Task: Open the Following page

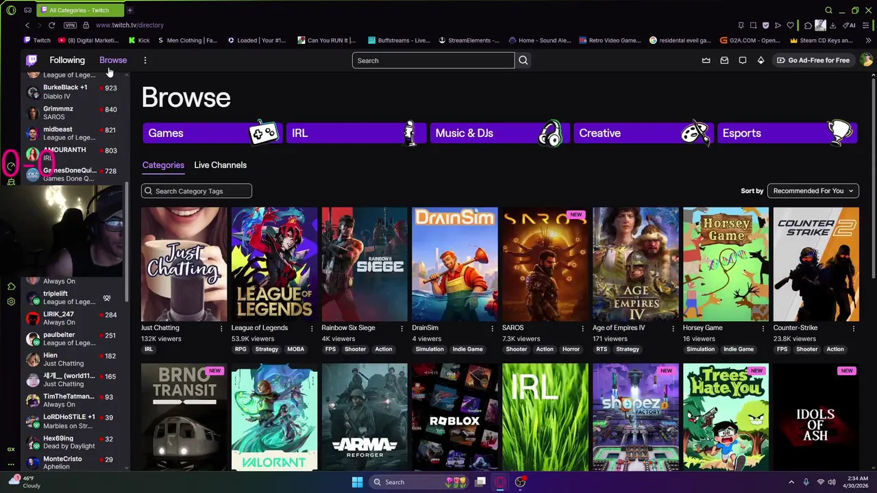Action: click(67, 60)
